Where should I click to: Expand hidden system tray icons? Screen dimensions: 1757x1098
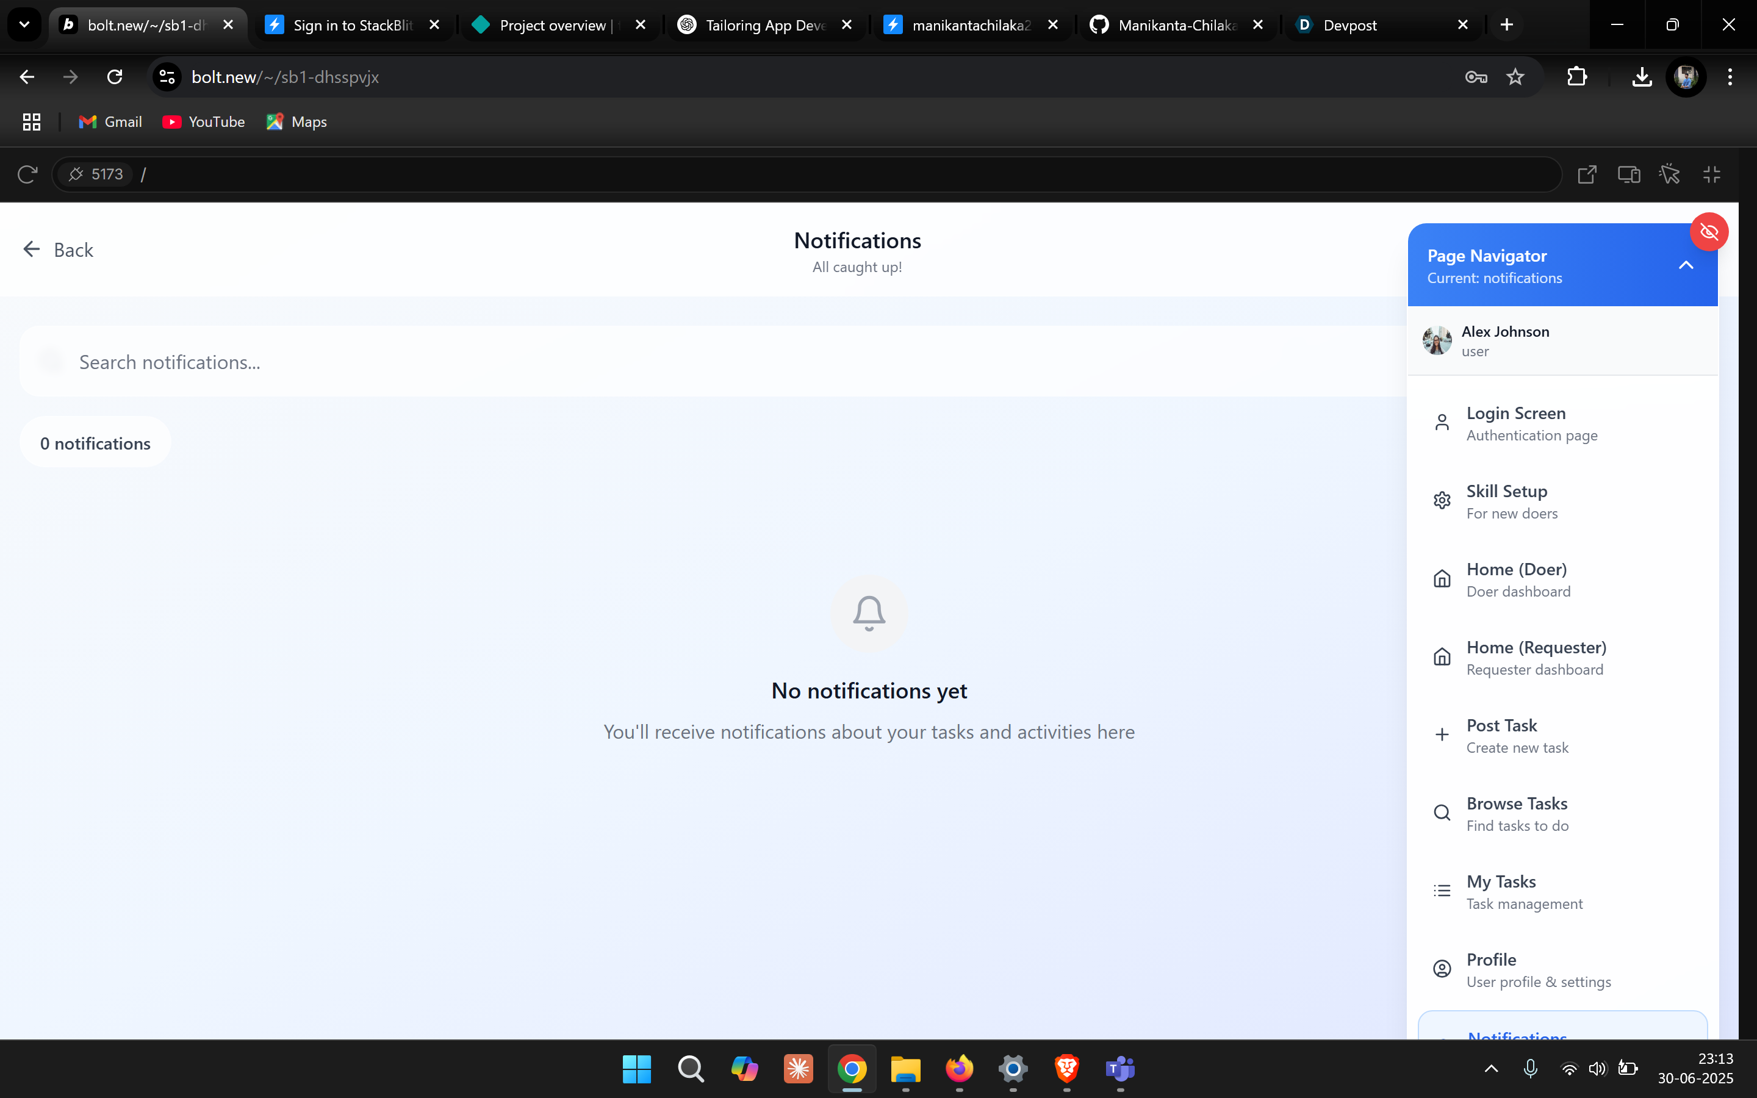coord(1491,1068)
